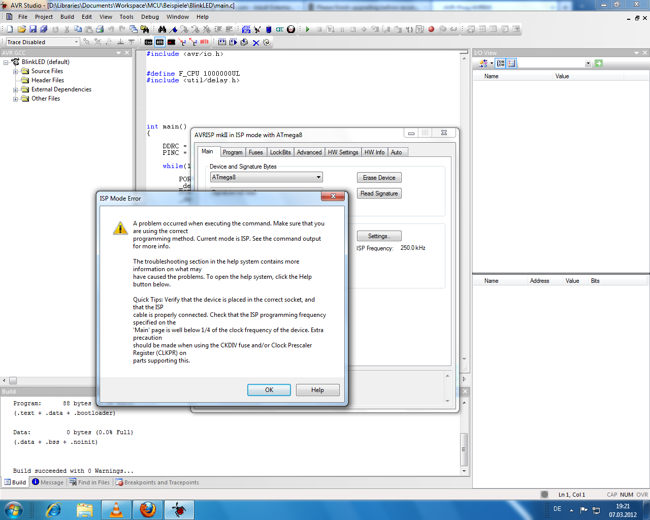This screenshot has width=650, height=520.
Task: Open the Advanced tab
Action: click(x=309, y=152)
